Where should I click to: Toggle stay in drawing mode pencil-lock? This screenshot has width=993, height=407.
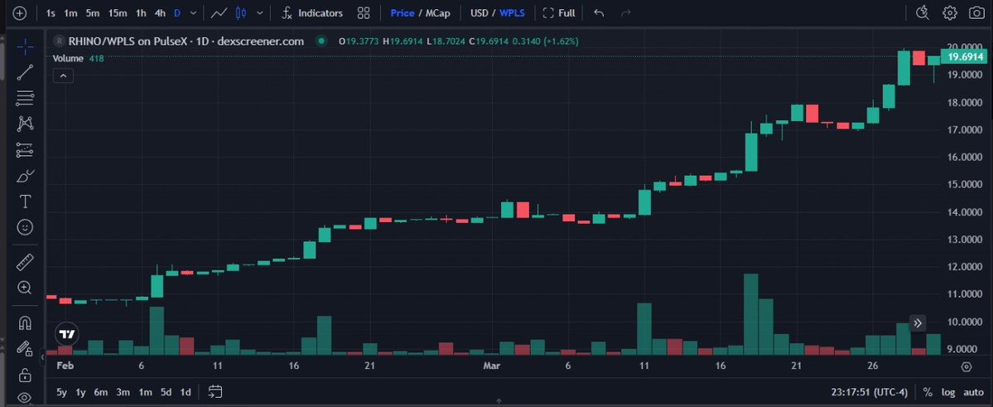click(x=25, y=348)
